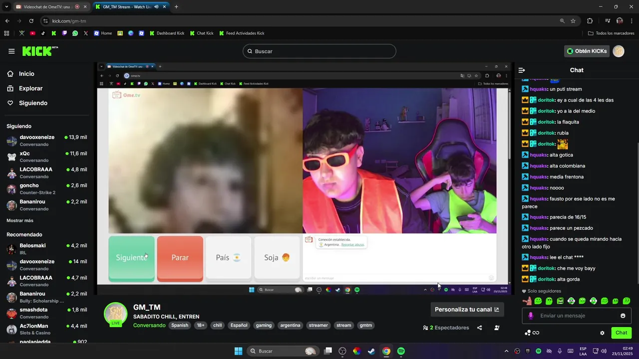Open Windows taskbar Buscar search box
This screenshot has width=639, height=359.
pyautogui.click(x=283, y=351)
